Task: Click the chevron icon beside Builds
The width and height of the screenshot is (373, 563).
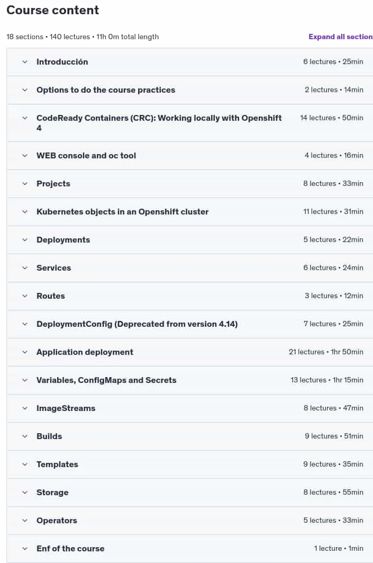Action: pyautogui.click(x=25, y=436)
